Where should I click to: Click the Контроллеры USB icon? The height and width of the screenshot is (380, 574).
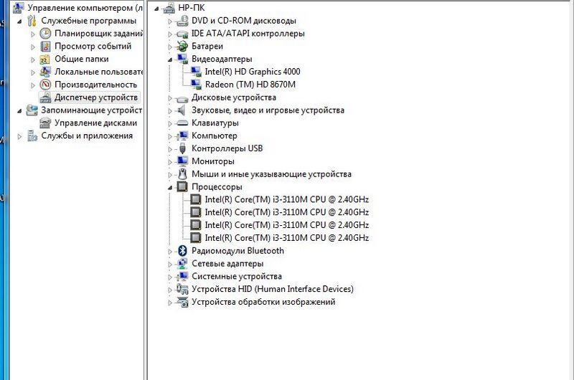pos(182,148)
